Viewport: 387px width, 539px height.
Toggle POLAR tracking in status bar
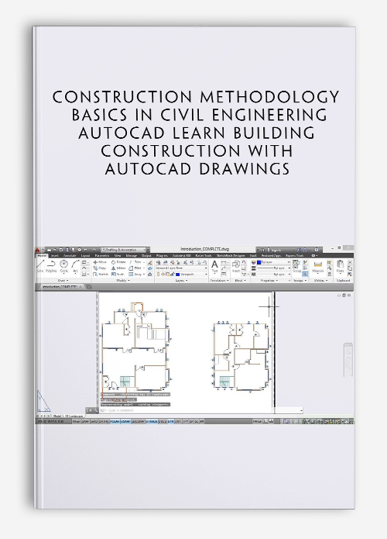pos(115,421)
